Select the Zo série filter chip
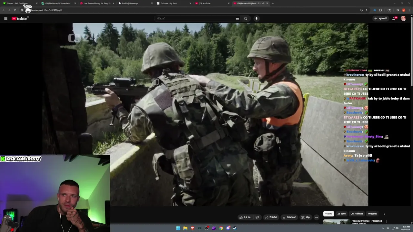 [x=341, y=214]
